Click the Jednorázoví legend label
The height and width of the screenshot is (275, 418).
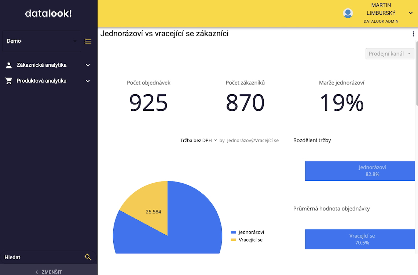click(x=252, y=232)
